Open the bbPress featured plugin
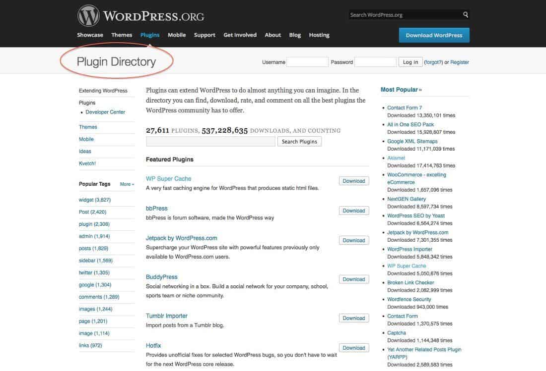This screenshot has height=371, width=546. coord(157,209)
